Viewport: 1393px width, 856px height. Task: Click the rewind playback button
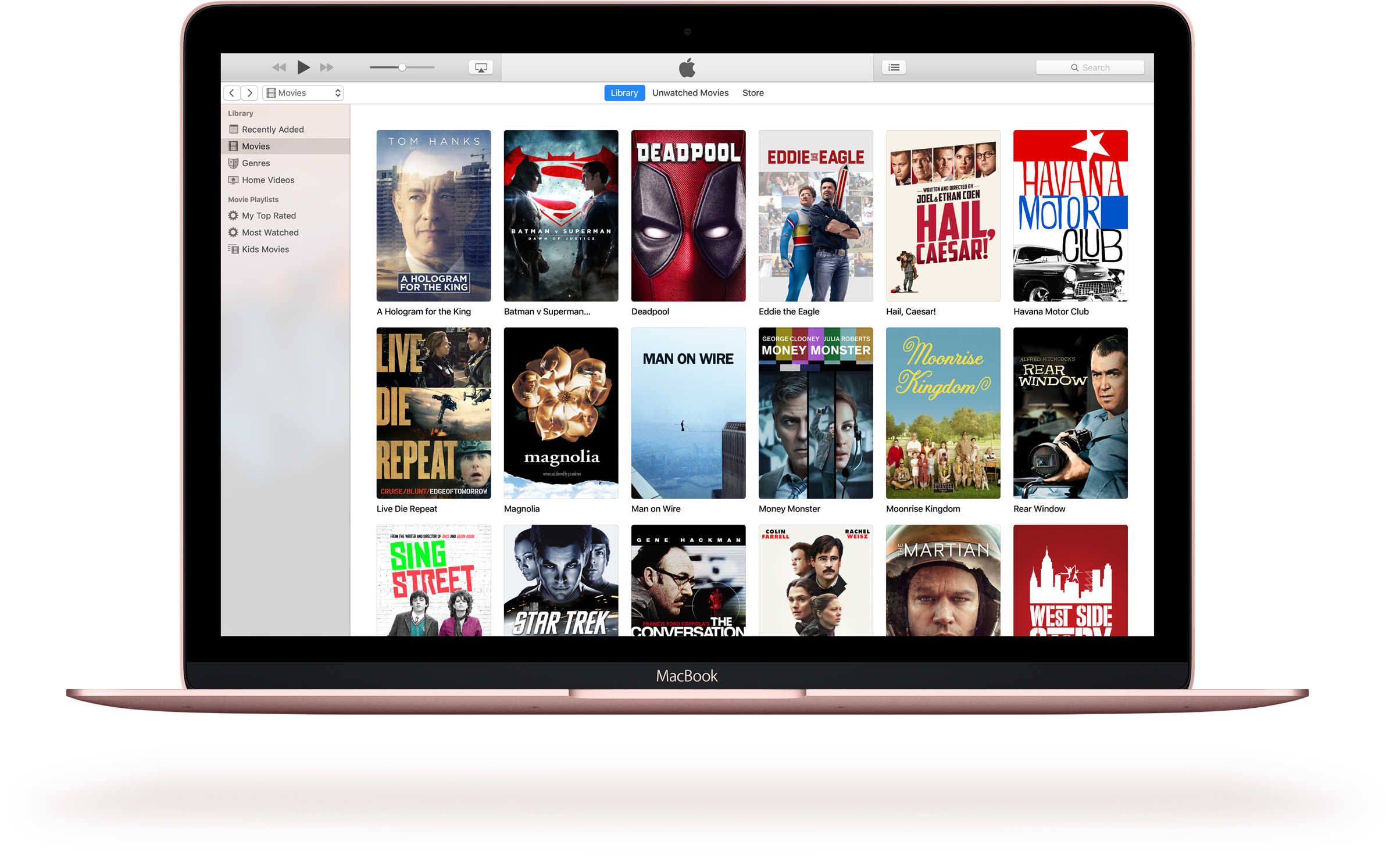tap(279, 68)
